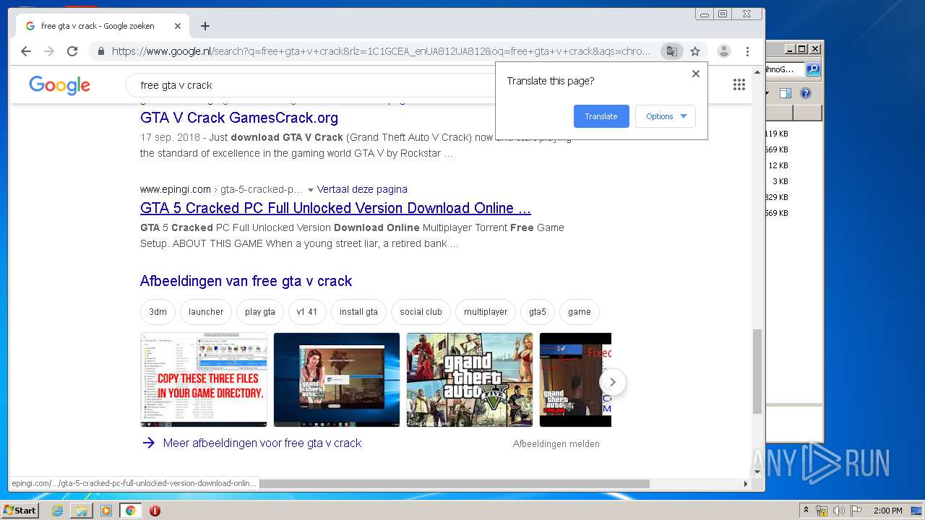925x520 pixels.
Task: Select the 'install gta' filter chip
Action: coord(358,312)
